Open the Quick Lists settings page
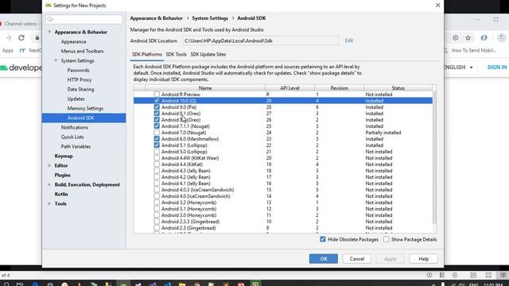The image size is (509, 286). (72, 137)
